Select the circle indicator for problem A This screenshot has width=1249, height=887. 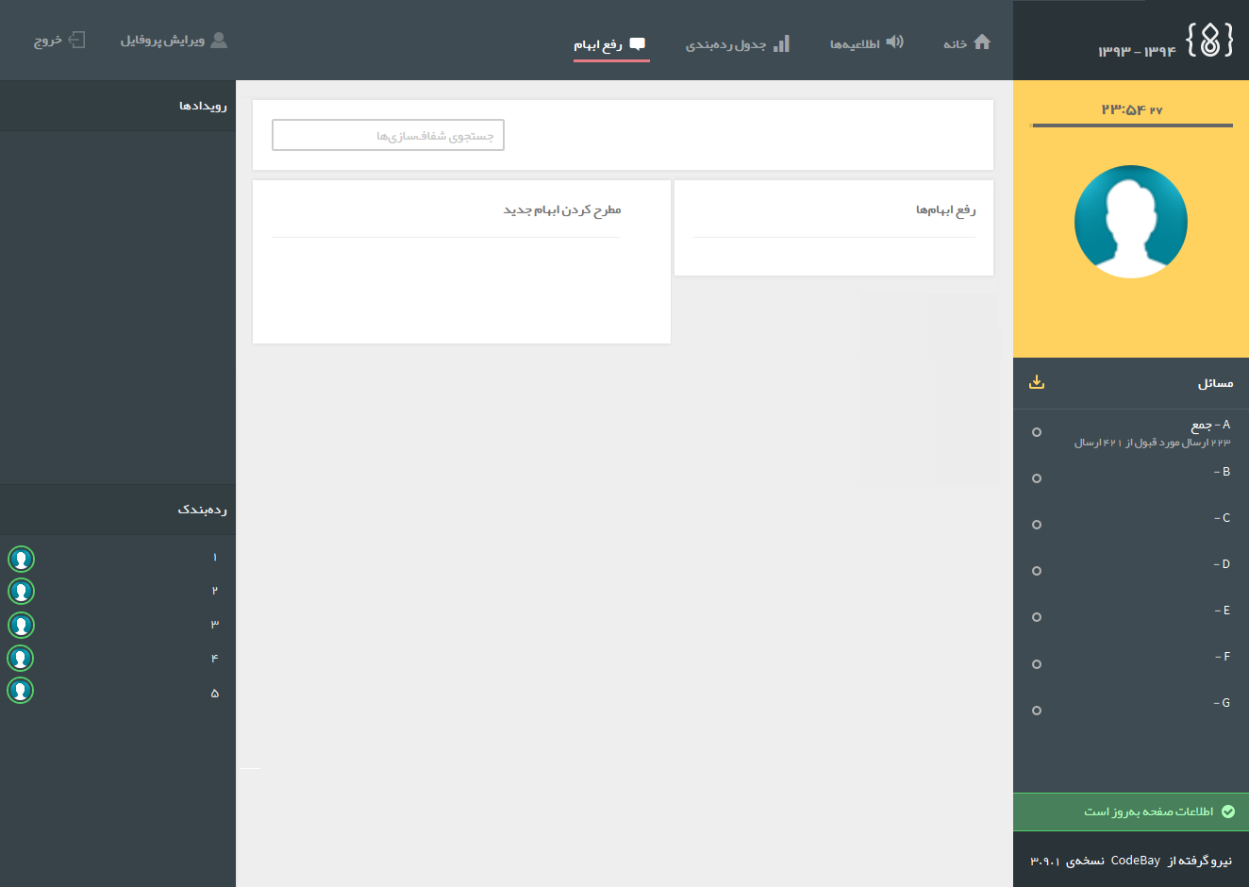tap(1037, 432)
